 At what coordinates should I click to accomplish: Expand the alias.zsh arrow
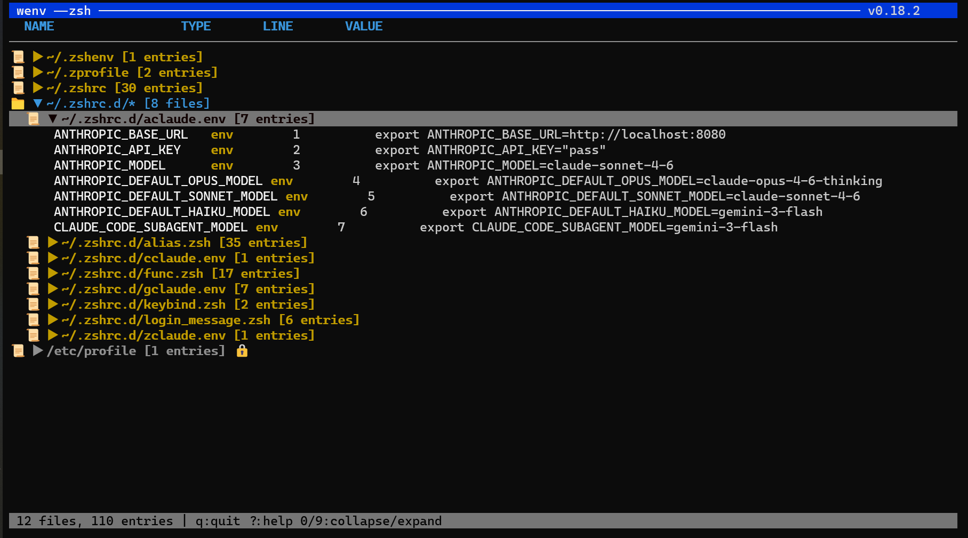click(53, 242)
